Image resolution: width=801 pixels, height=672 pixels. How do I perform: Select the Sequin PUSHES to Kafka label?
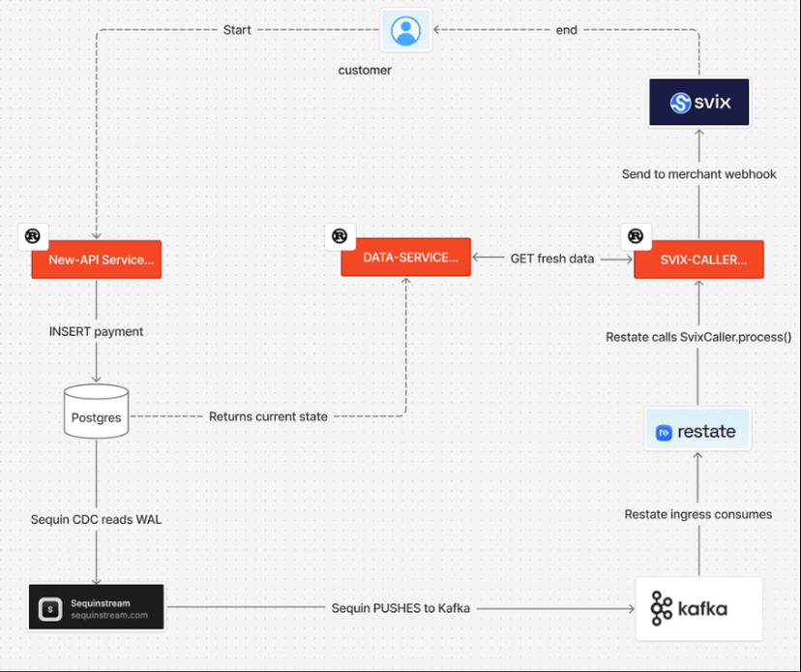point(401,608)
